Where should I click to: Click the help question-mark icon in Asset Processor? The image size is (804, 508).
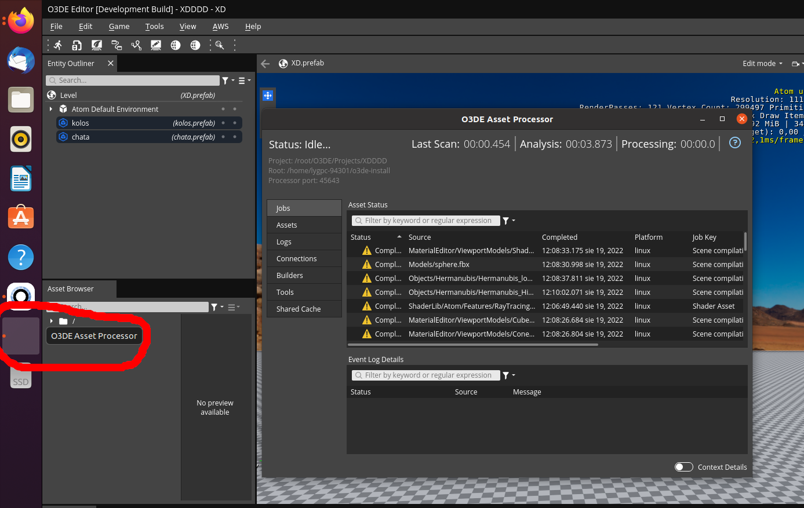click(734, 142)
